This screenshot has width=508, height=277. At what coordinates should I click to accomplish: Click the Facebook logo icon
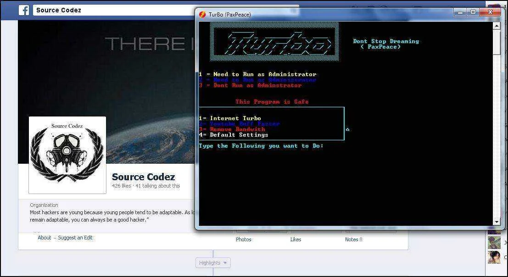[x=24, y=10]
